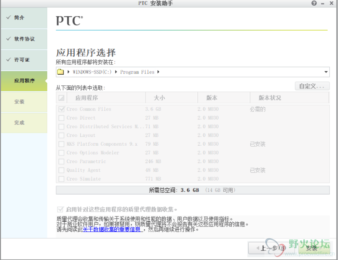Image resolution: width=338 pixels, height=260 pixels.
Task: Select Quality Agent row name
Action: pos(83,170)
